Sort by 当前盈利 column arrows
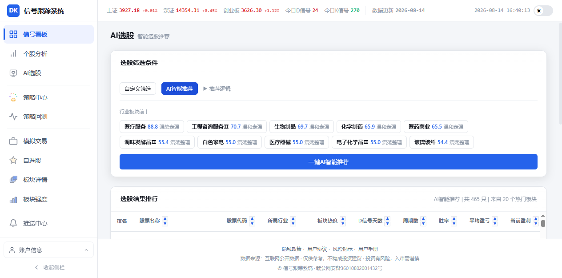 tap(536, 221)
